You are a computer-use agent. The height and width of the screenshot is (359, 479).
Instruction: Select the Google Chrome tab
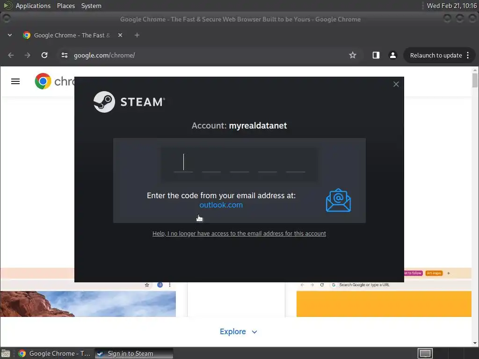tap(73, 35)
